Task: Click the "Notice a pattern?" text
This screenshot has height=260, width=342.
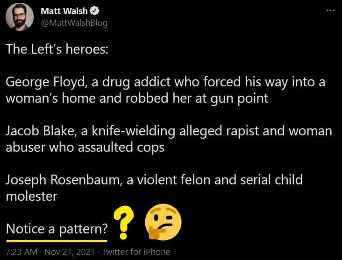Action: [x=57, y=229]
